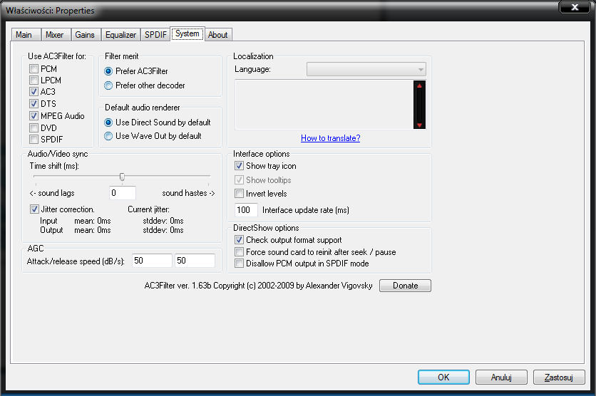This screenshot has width=596, height=396.
Task: Open the Mixer tab
Action: [55, 35]
